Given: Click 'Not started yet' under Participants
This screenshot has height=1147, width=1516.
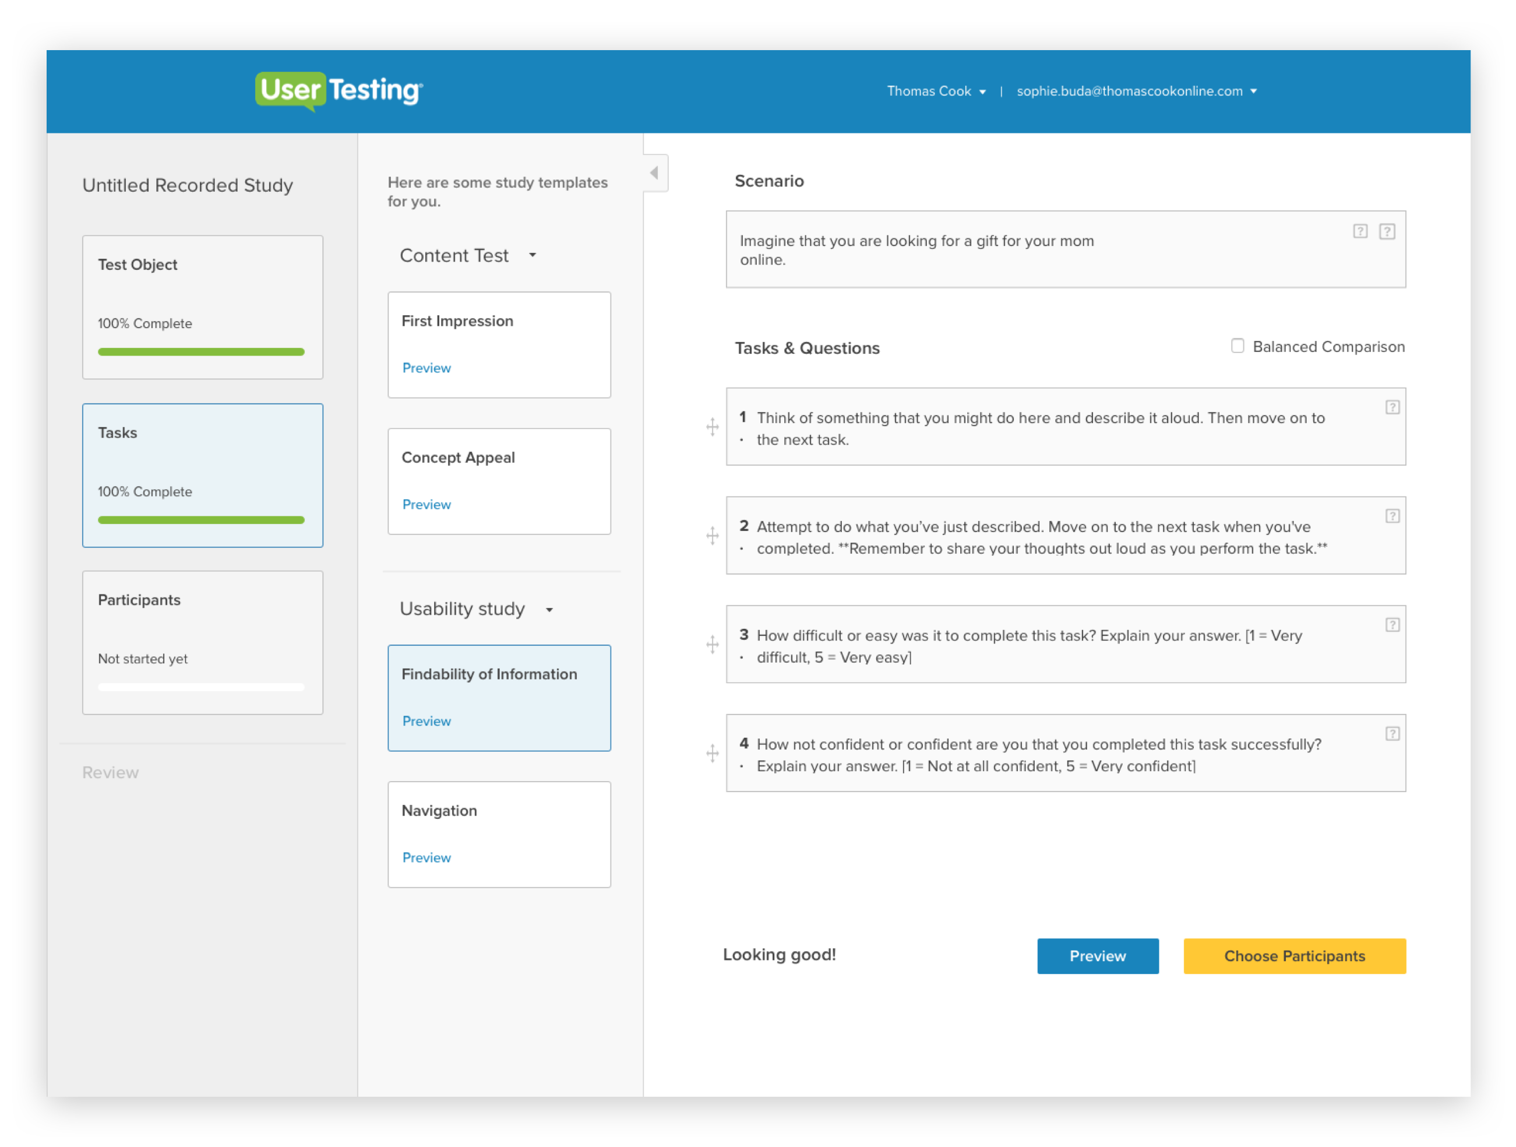Looking at the screenshot, I should point(143,659).
